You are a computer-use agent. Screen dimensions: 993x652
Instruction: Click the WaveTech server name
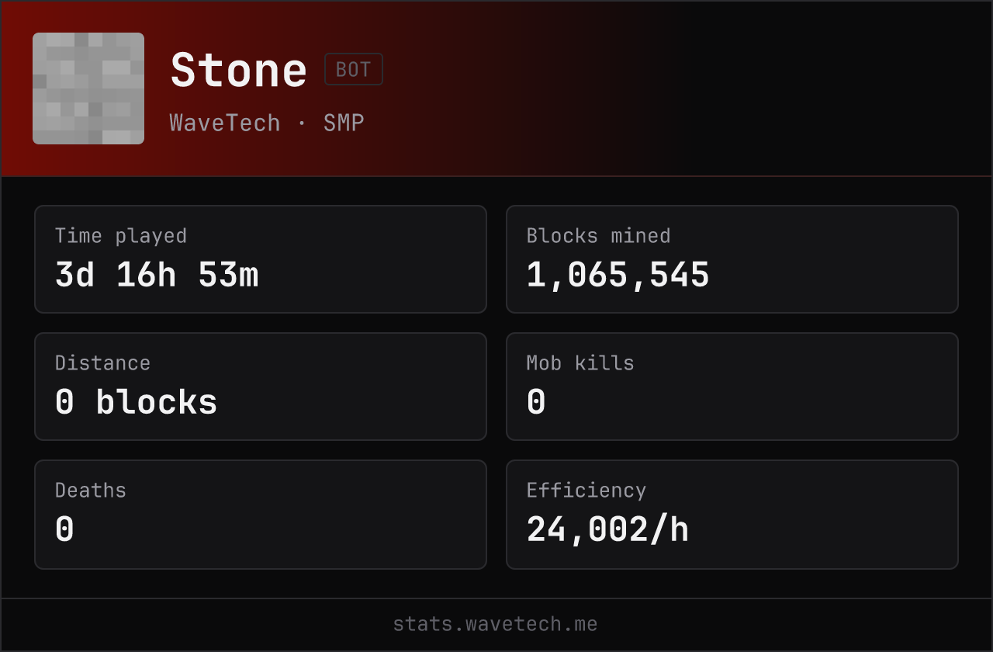coord(225,123)
